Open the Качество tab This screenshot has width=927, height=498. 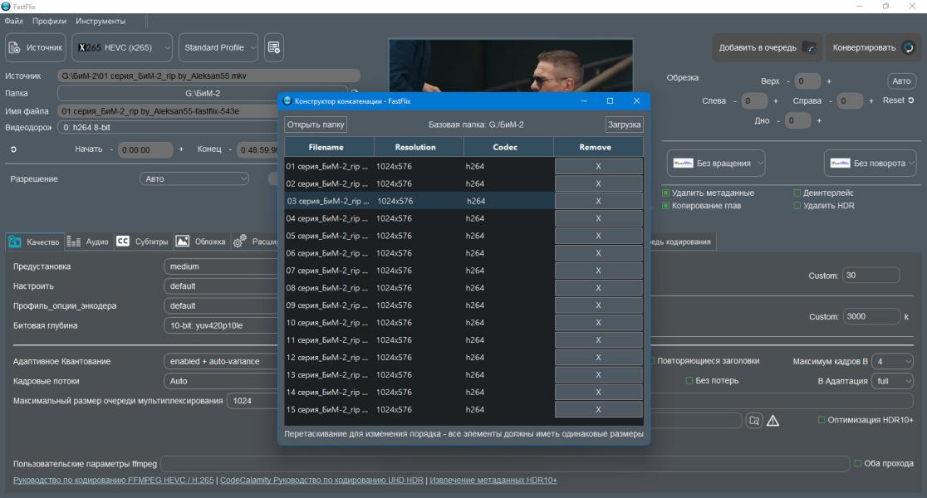point(34,242)
